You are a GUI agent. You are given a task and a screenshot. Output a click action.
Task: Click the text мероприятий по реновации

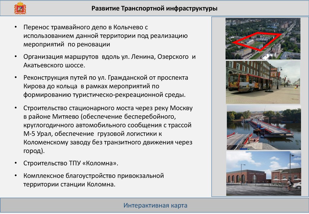click(x=67, y=44)
